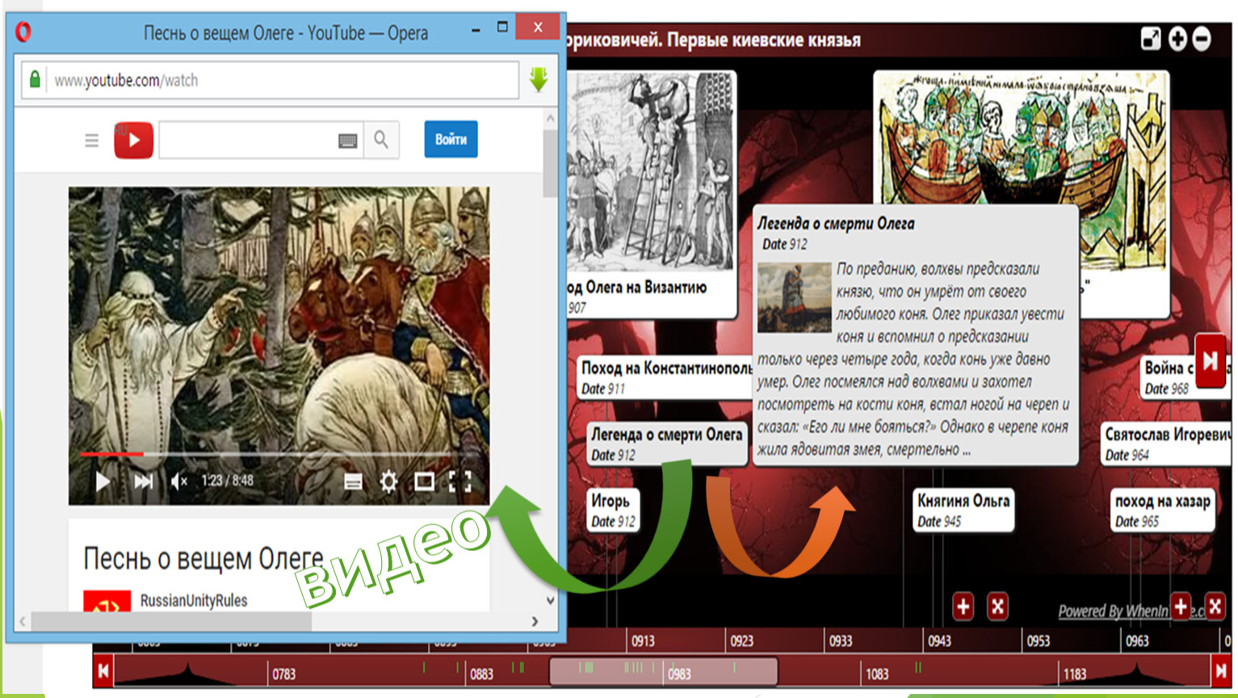
Task: Click the Opera page vertical scrollbar thumb
Action: tap(550, 163)
